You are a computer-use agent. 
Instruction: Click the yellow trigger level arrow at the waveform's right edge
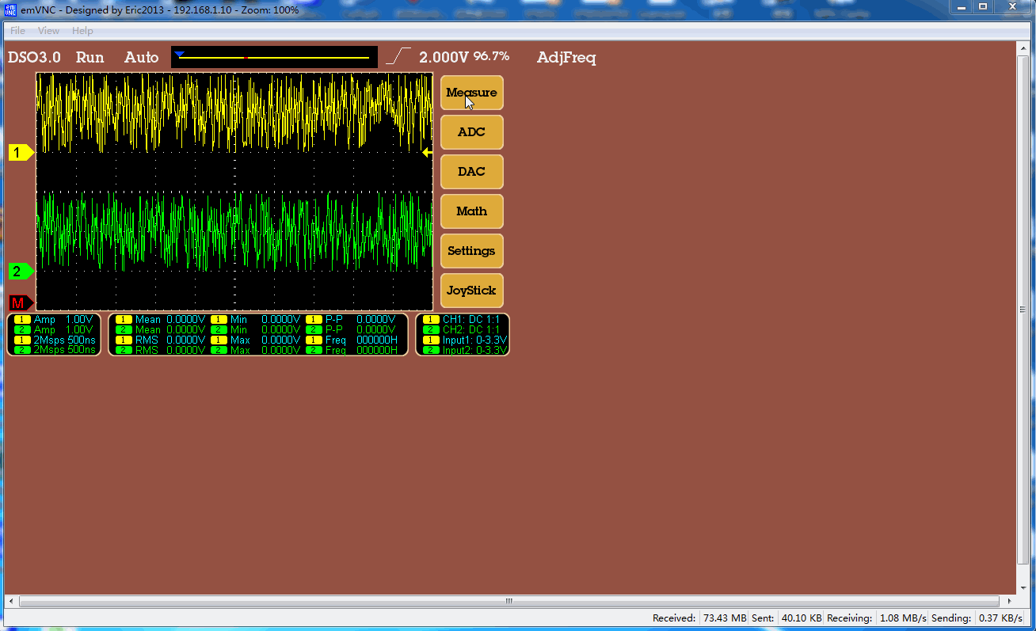426,153
